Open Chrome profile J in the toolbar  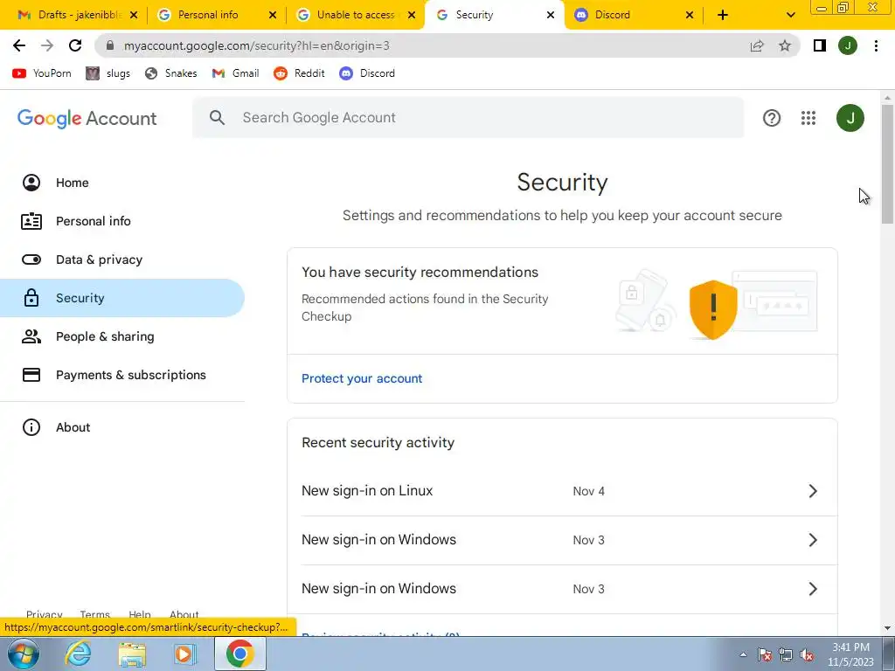tap(848, 45)
